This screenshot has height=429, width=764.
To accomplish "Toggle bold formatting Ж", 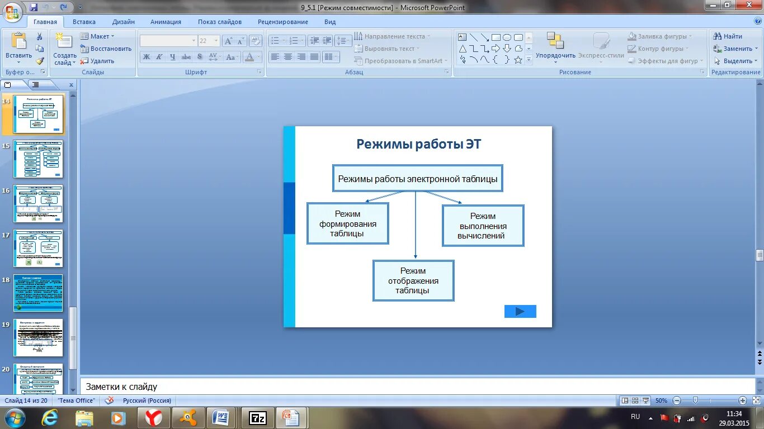I will pos(147,57).
